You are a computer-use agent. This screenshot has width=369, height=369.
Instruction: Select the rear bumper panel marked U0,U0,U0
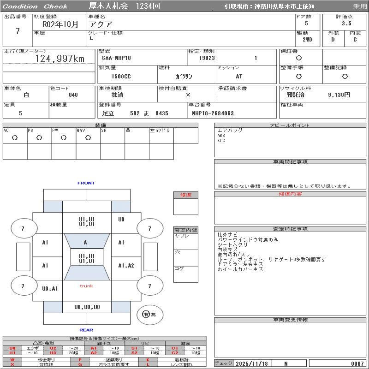(87, 307)
